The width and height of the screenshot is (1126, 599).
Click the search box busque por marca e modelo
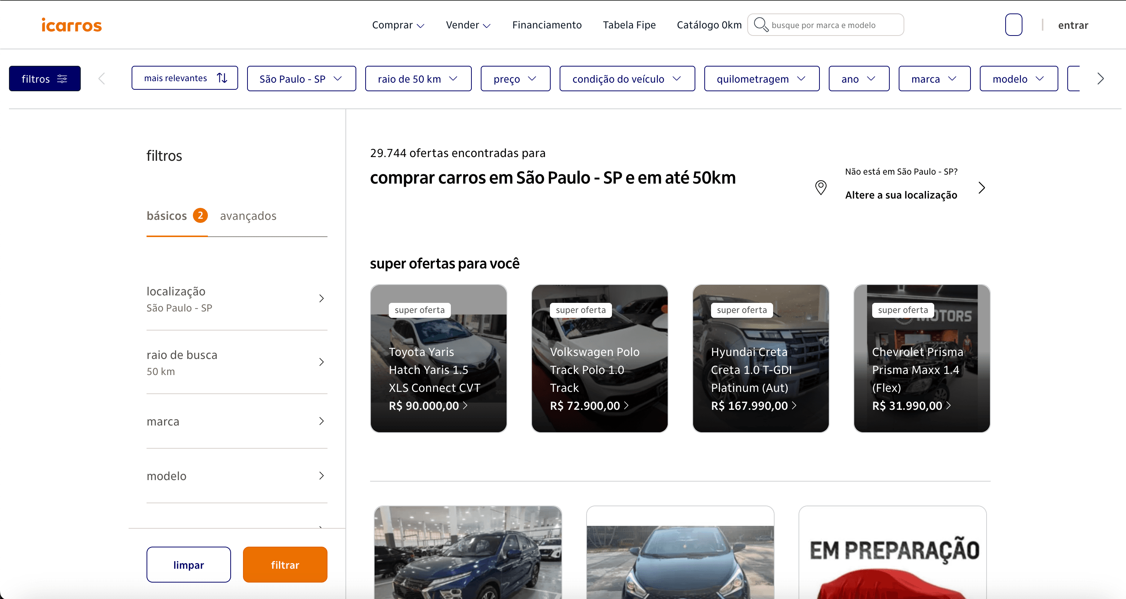[825, 24]
